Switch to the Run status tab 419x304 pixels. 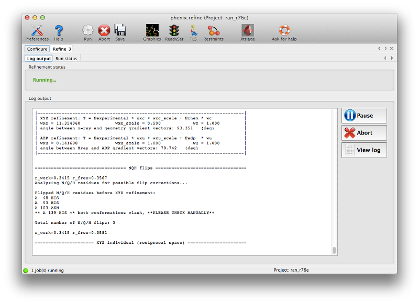[65, 59]
